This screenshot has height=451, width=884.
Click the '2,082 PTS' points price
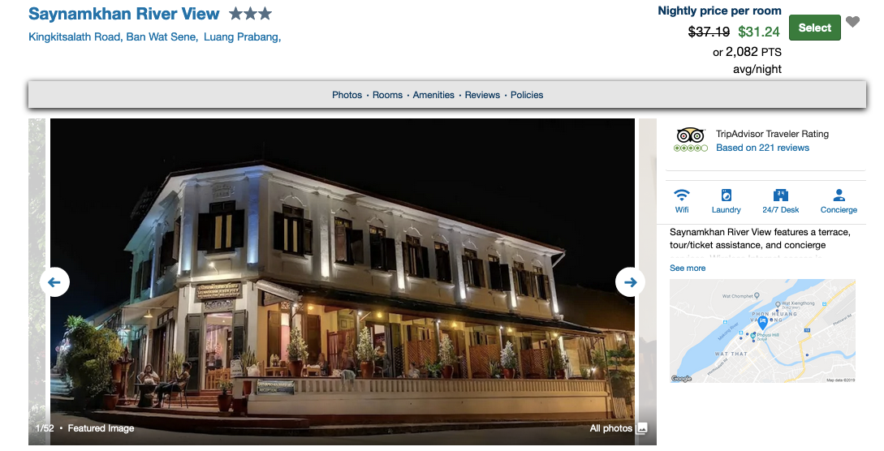(x=753, y=52)
